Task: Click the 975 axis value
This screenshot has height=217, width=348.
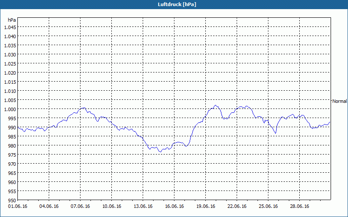Action: 12,155
